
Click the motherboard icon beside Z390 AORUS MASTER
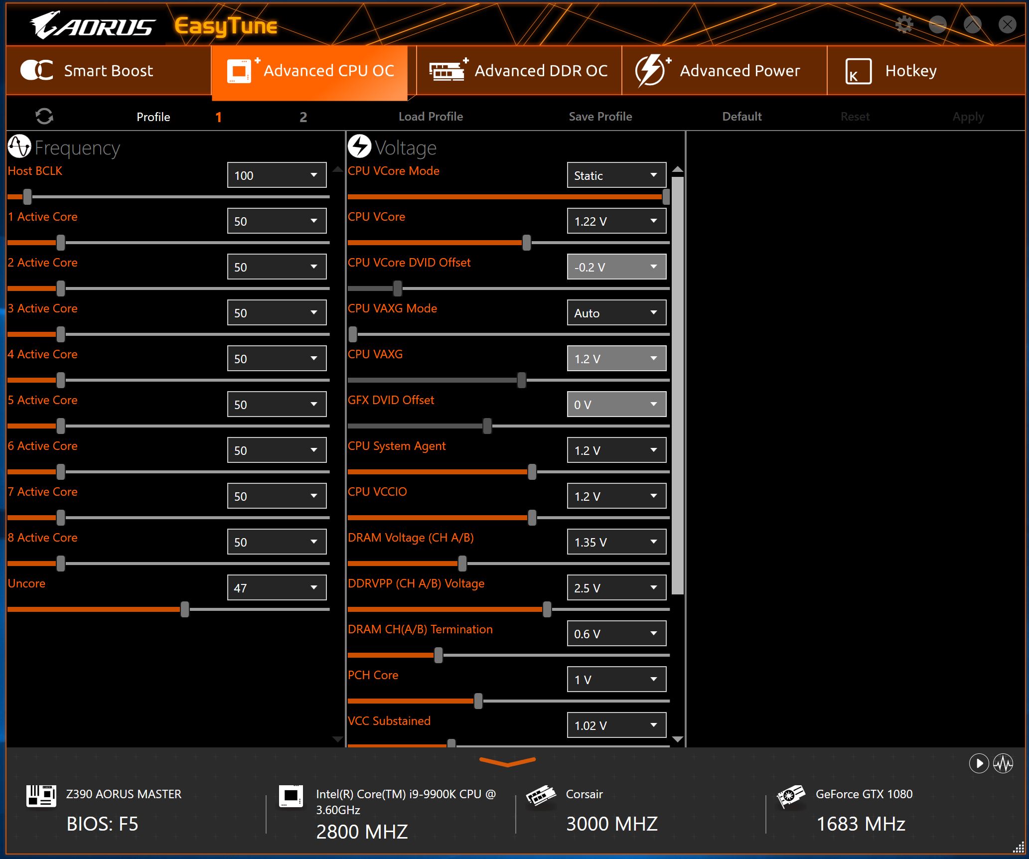tap(41, 795)
